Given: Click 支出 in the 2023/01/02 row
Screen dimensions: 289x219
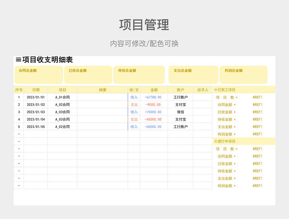Looking at the screenshot, I should click(x=134, y=104).
